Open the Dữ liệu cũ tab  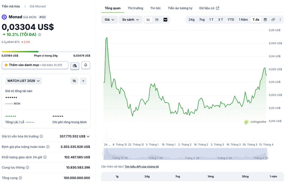[x=209, y=8]
